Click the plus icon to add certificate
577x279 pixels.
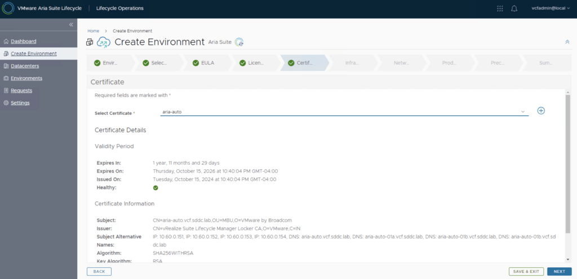pos(541,111)
